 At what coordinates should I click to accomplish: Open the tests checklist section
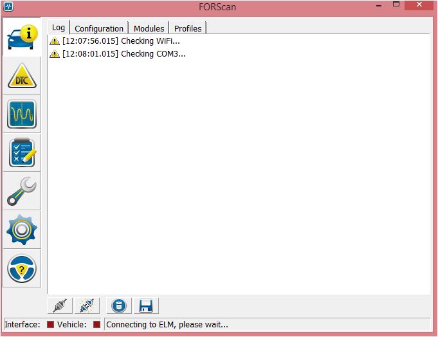pyautogui.click(x=22, y=152)
